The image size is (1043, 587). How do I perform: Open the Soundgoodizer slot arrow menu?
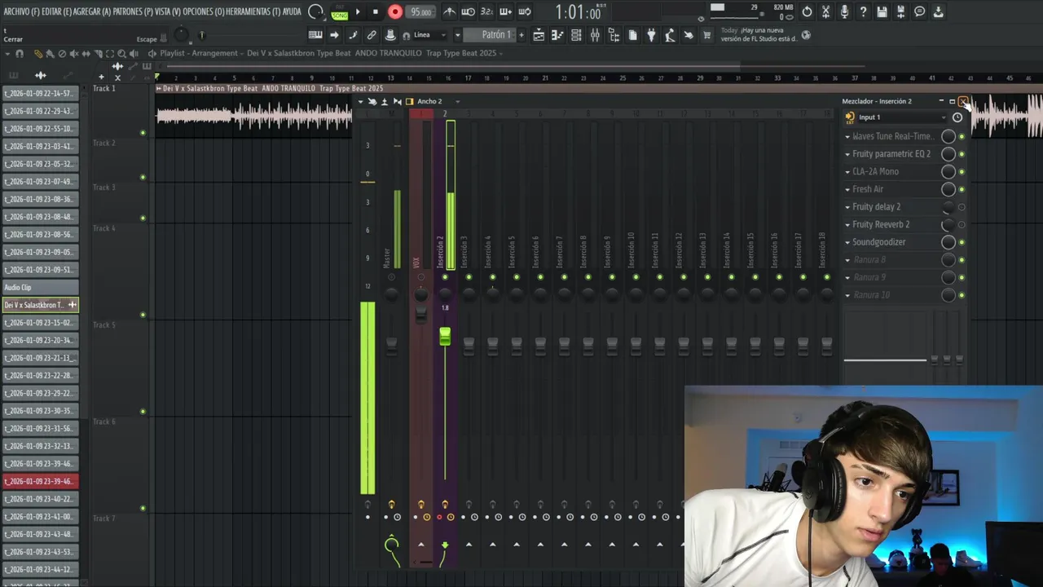tap(847, 242)
